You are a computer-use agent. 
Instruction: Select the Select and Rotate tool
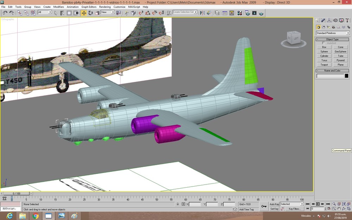(x=90, y=13)
